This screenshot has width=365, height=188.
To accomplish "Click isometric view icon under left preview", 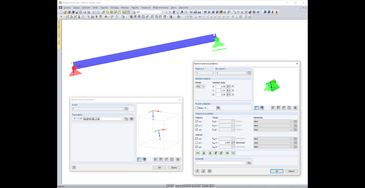I will (x=172, y=159).
